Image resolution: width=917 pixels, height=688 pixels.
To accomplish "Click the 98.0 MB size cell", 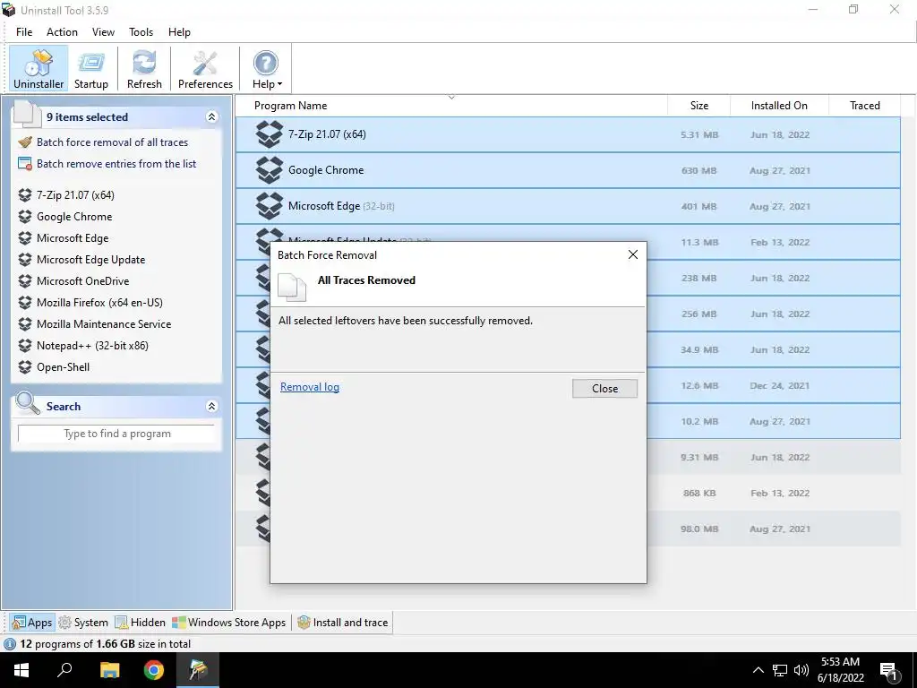I will 698,529.
